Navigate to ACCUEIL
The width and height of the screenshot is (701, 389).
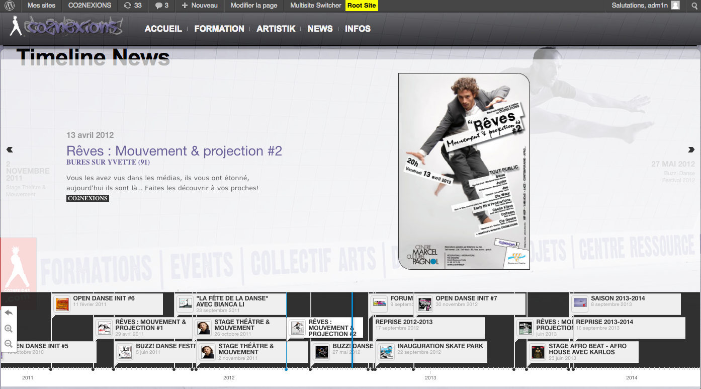click(x=163, y=29)
